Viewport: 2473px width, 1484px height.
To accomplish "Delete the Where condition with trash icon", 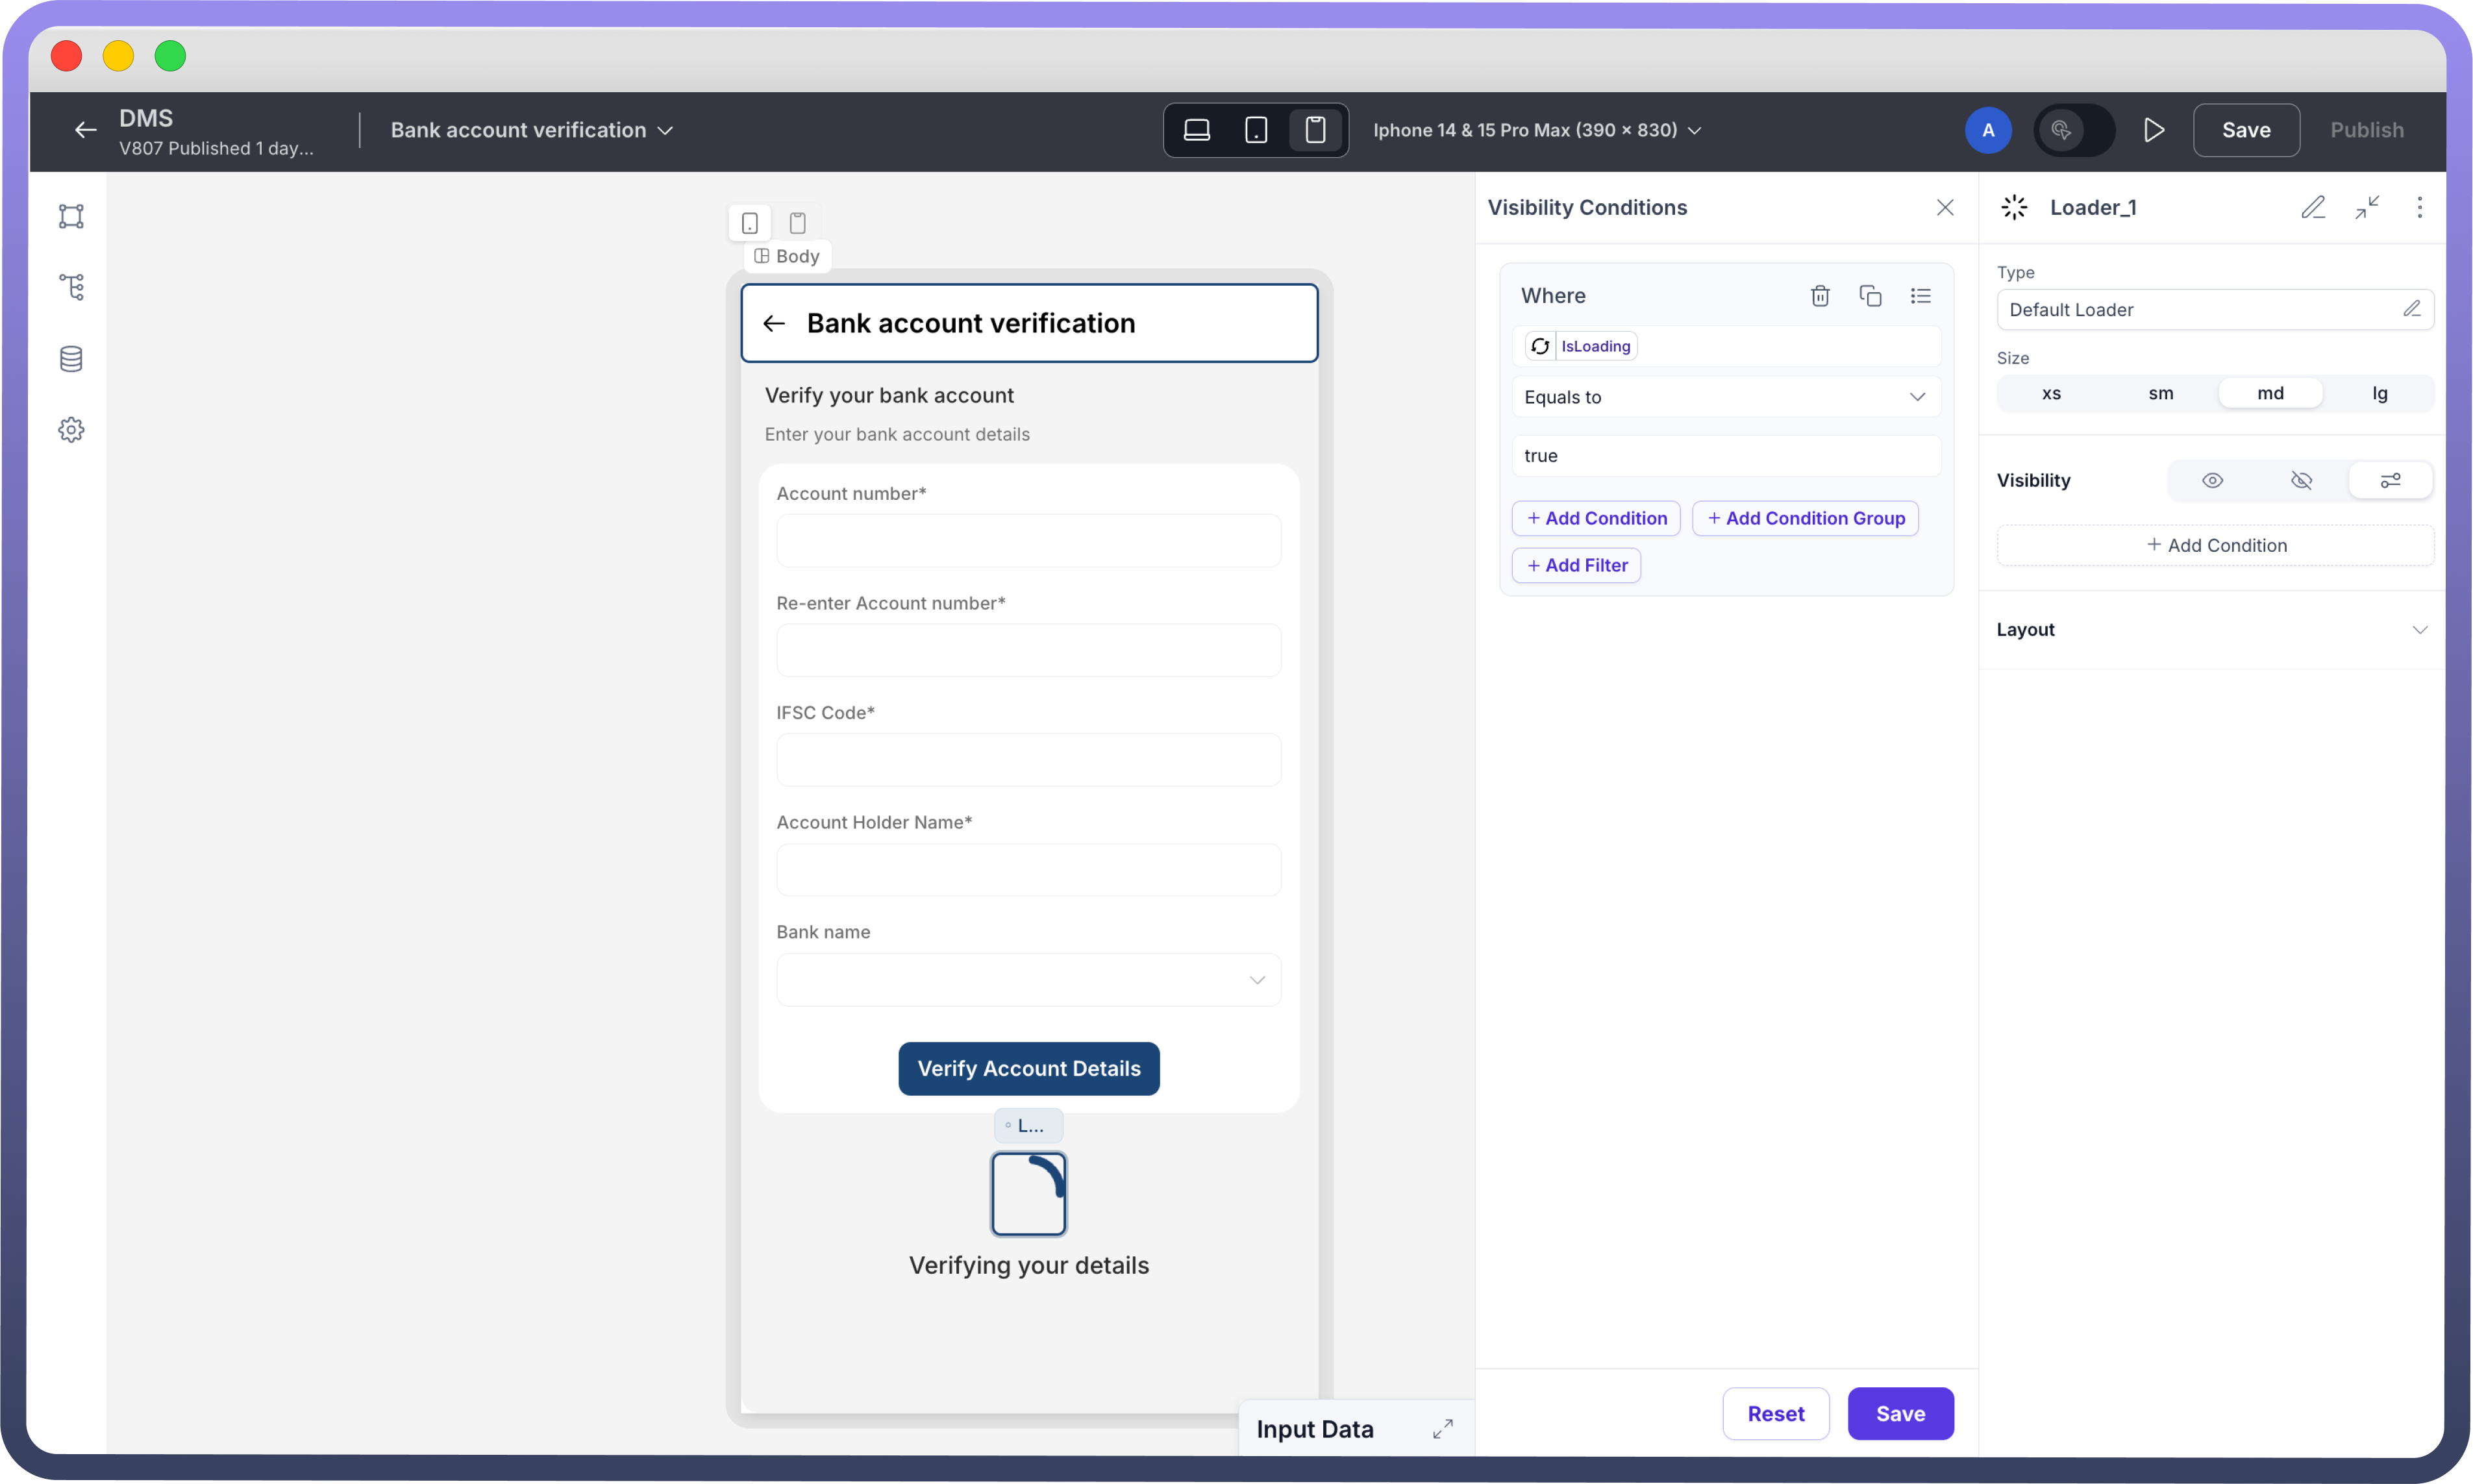I will (1820, 296).
